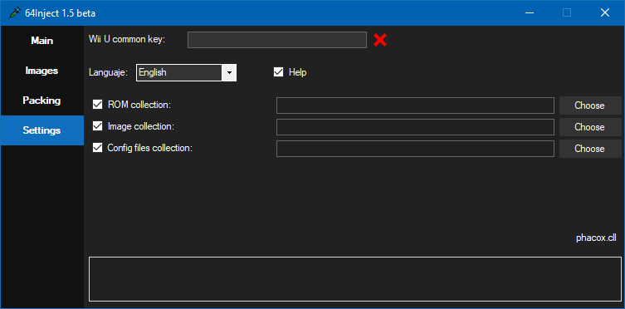
Task: Click the red X key status icon
Action: click(380, 40)
